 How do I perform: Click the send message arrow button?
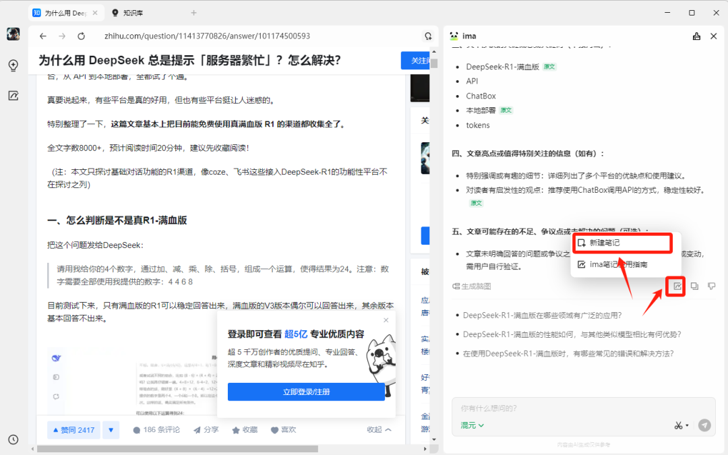[704, 425]
